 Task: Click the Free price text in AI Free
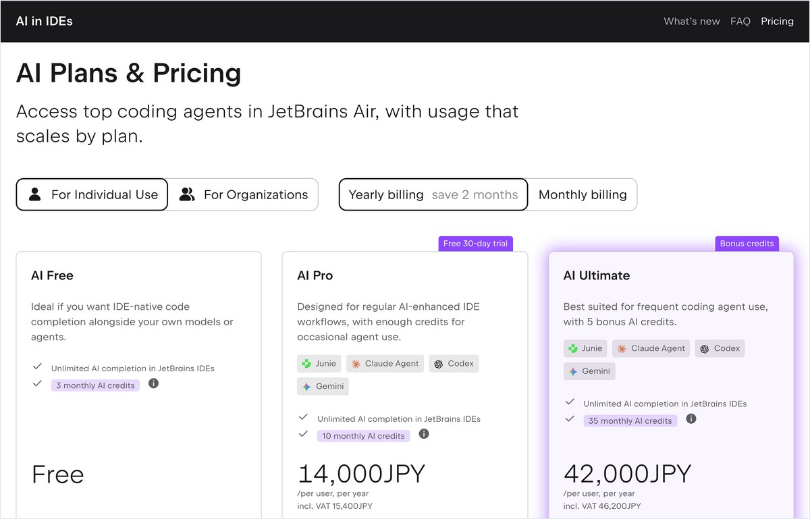(57, 474)
